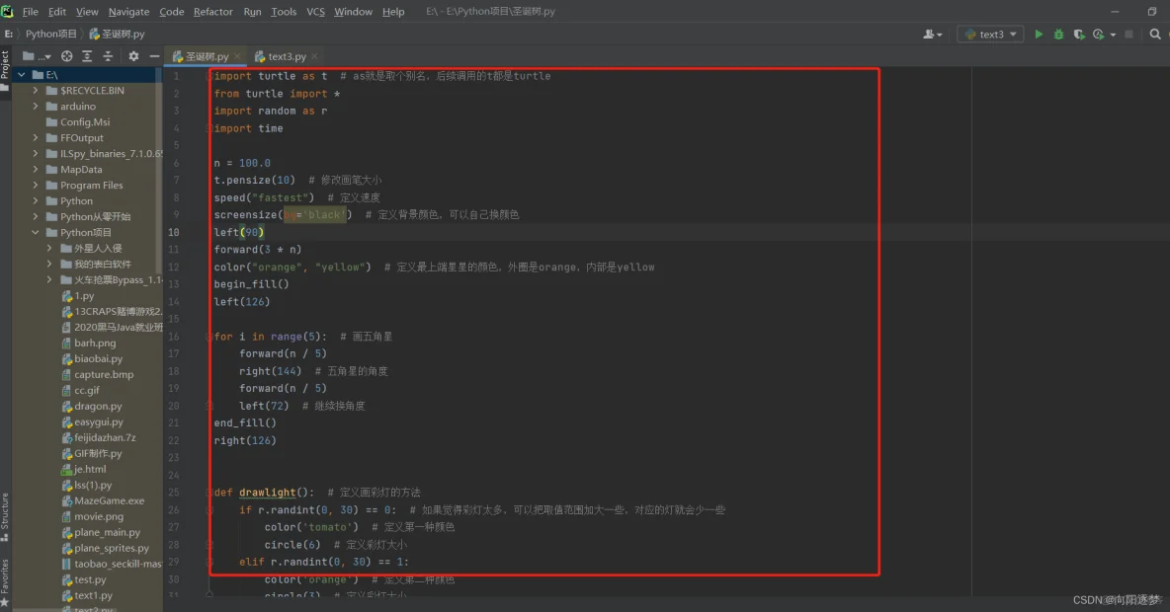
Task: Open the VCS menu
Action: tap(315, 12)
